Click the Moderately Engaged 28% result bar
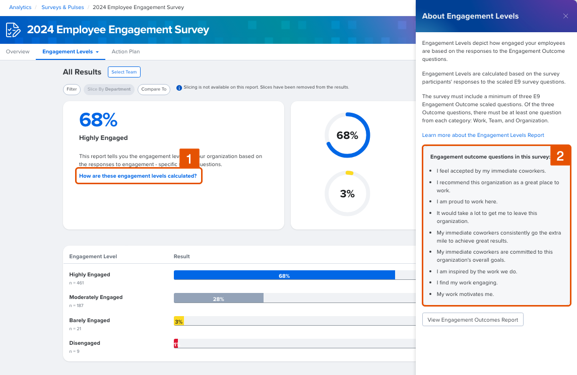The height and width of the screenshot is (375, 577). tap(218, 298)
